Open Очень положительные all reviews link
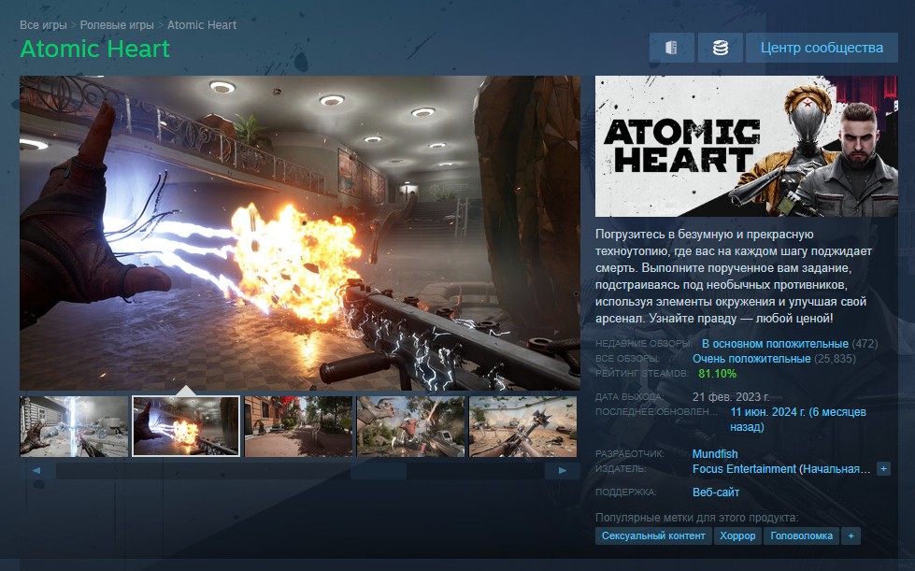The image size is (915, 571). (x=751, y=359)
